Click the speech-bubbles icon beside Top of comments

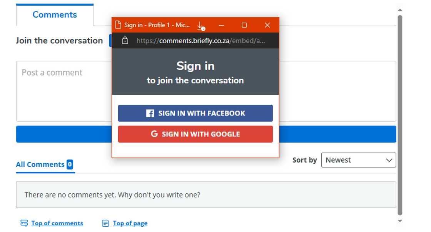[x=24, y=223]
